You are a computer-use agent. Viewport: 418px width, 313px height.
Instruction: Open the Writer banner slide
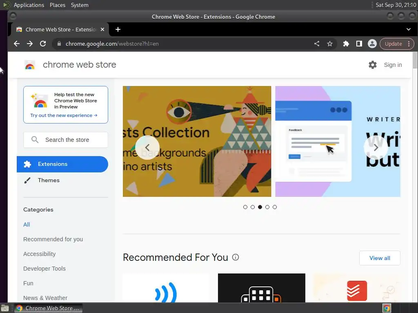[338, 141]
